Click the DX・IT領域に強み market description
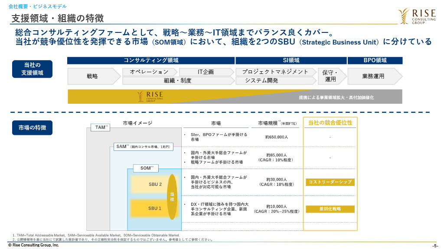 [x=219, y=209]
